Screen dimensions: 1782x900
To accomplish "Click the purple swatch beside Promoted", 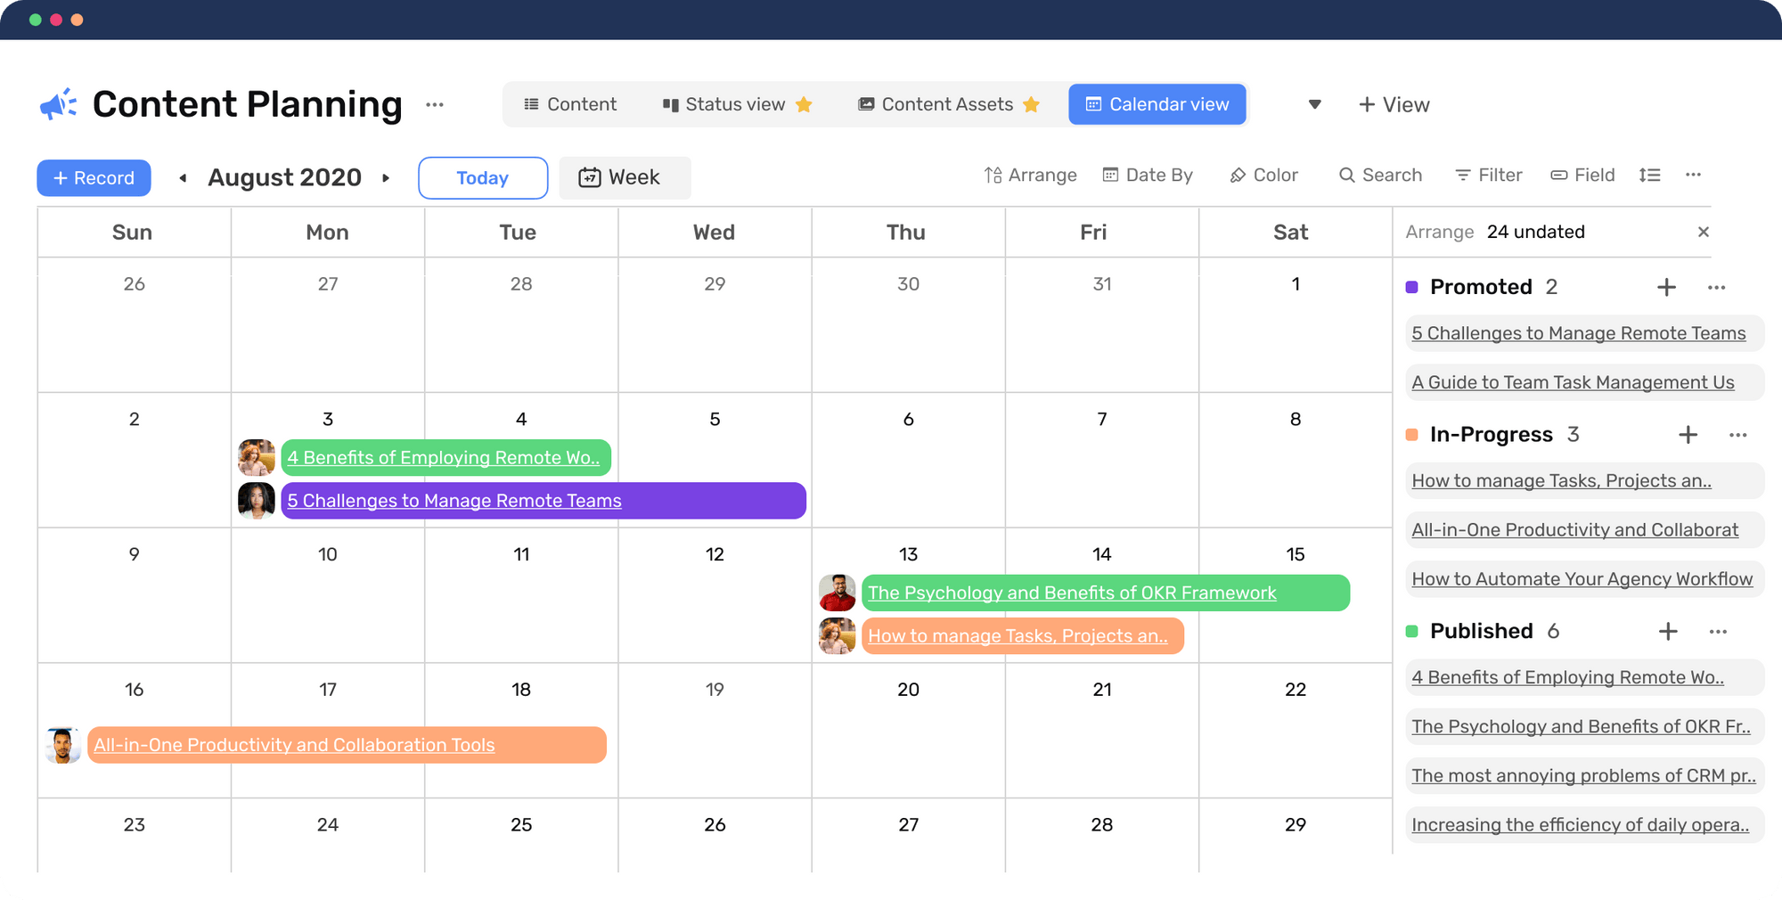I will 1412,287.
